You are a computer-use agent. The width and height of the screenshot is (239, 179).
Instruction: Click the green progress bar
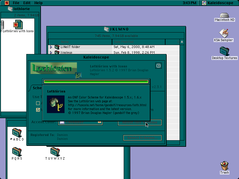pyautogui.click(x=96, y=82)
